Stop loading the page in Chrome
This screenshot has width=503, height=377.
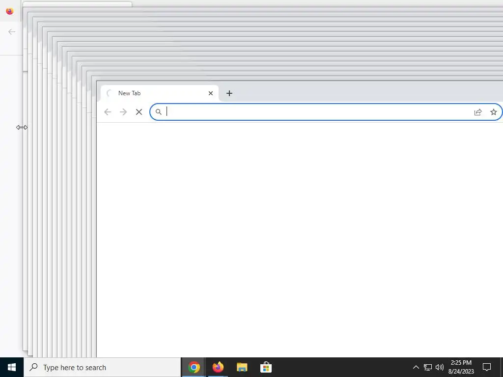pyautogui.click(x=139, y=112)
